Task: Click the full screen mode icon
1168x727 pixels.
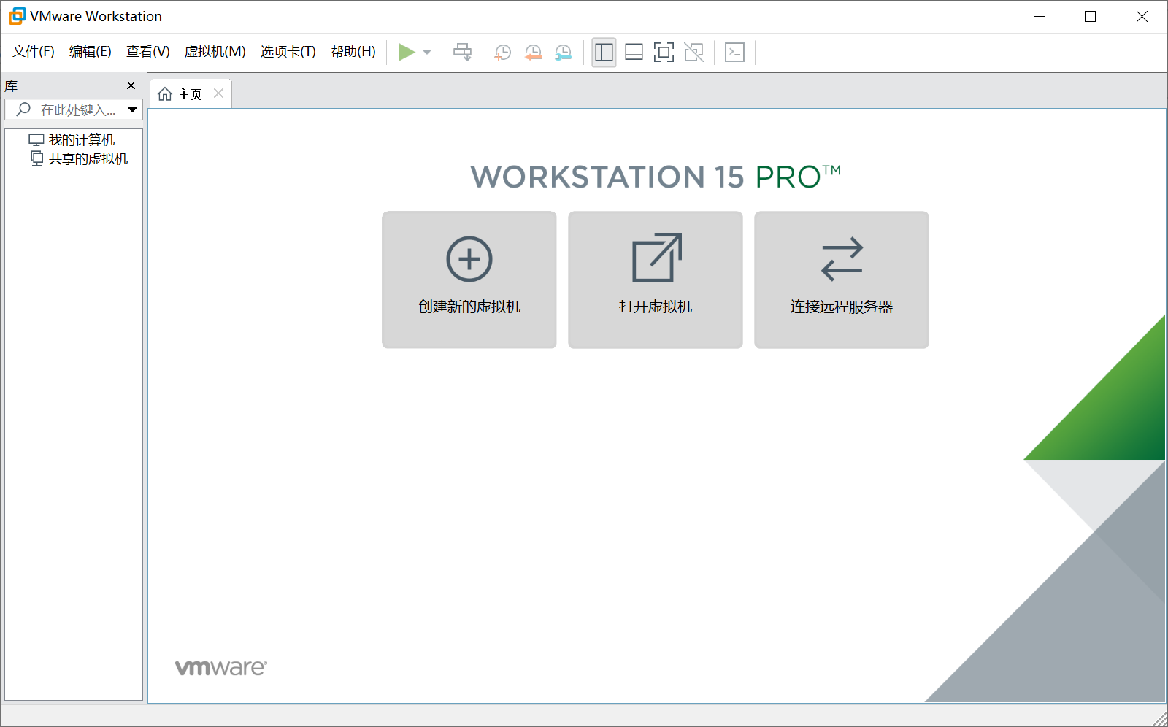Action: click(x=664, y=52)
